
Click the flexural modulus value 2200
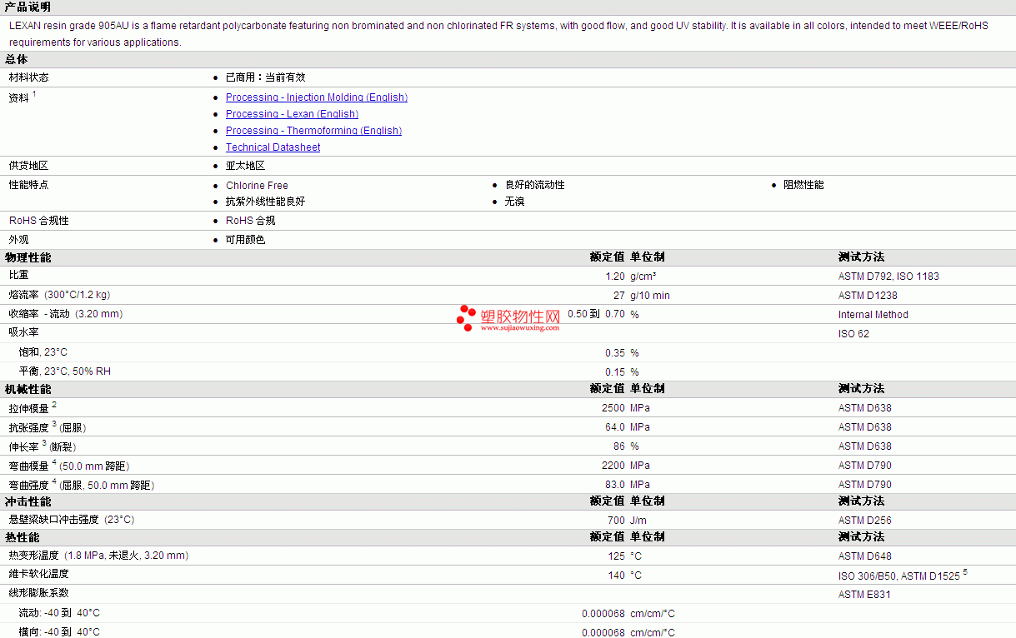coord(613,466)
